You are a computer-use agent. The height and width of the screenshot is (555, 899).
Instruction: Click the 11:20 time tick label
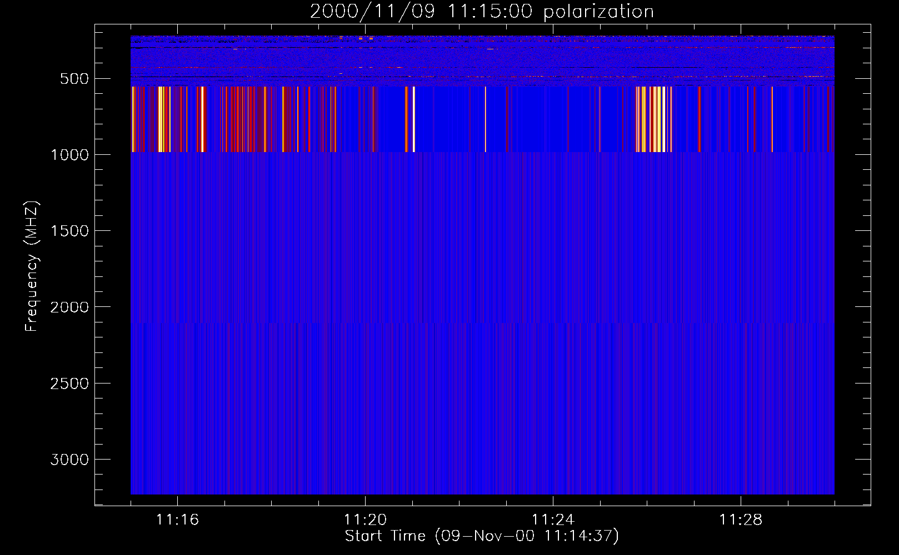(365, 520)
